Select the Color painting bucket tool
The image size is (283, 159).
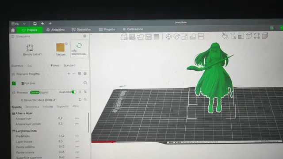coord(225,36)
